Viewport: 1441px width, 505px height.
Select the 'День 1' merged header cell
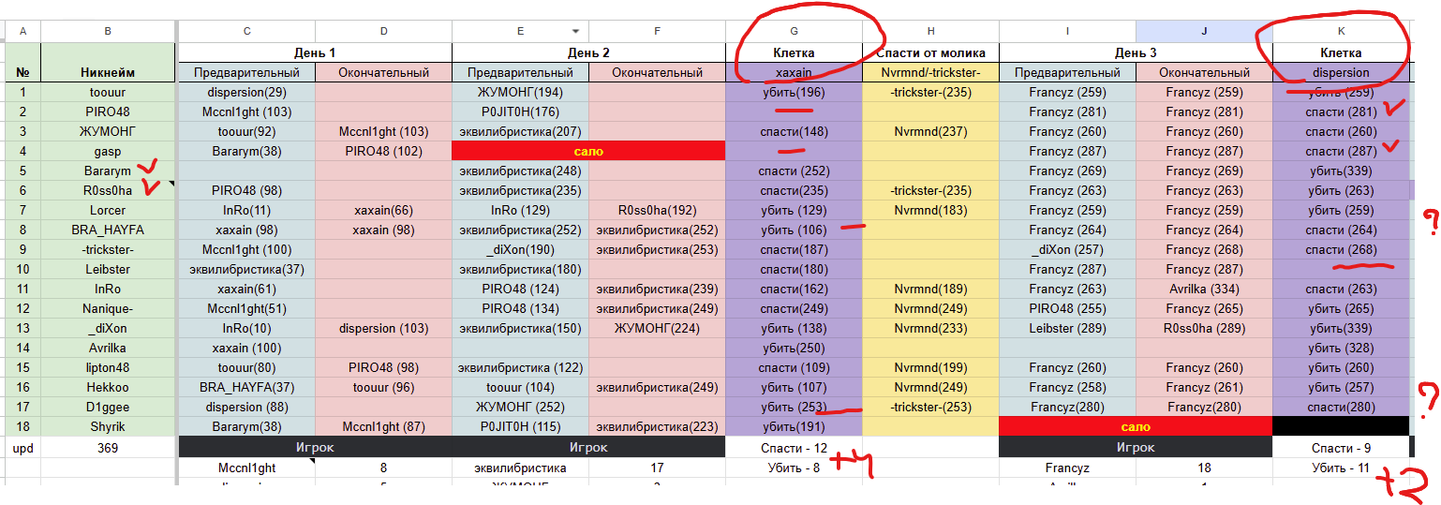[x=315, y=52]
